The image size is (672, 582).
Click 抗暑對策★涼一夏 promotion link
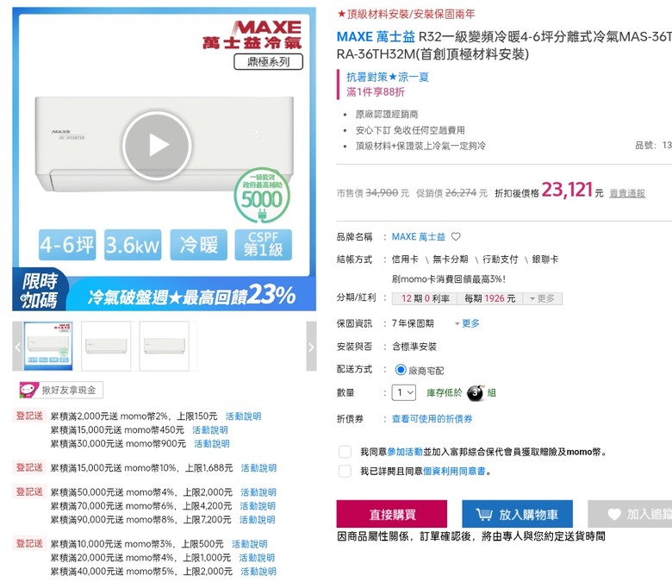point(388,78)
